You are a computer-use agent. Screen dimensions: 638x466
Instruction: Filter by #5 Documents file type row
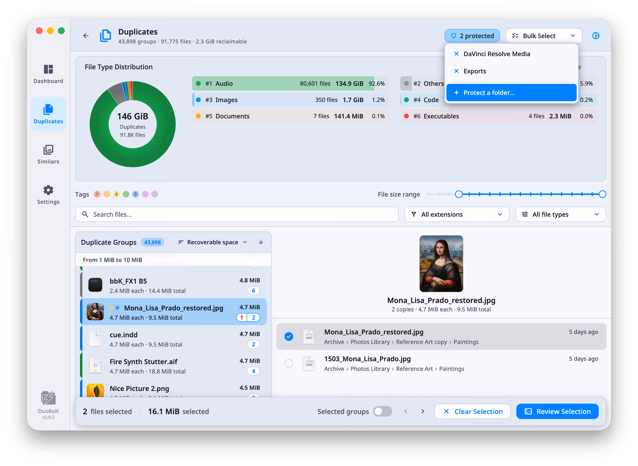click(x=290, y=116)
